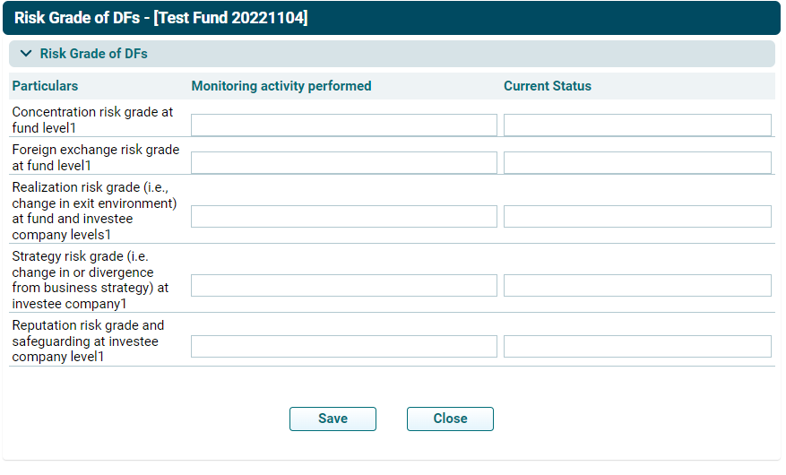This screenshot has width=786, height=475.
Task: Select Foreign exchange risk Monitoring activity field
Action: pyautogui.click(x=343, y=163)
